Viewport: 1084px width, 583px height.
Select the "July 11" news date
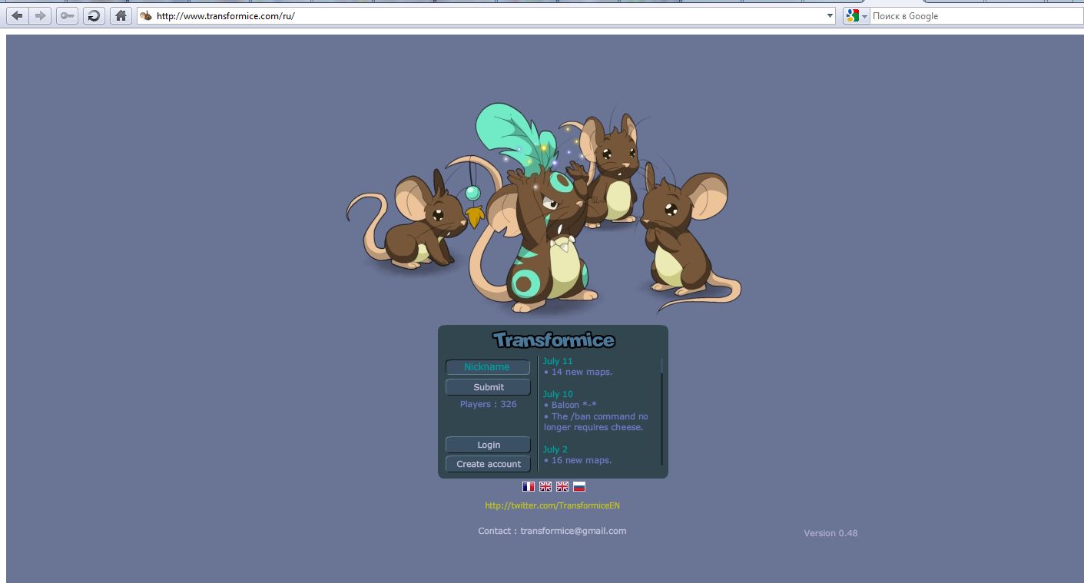[558, 361]
